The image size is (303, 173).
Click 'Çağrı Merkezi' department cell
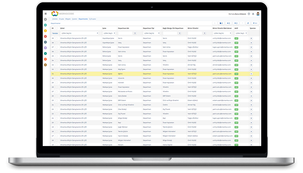tap(123, 127)
